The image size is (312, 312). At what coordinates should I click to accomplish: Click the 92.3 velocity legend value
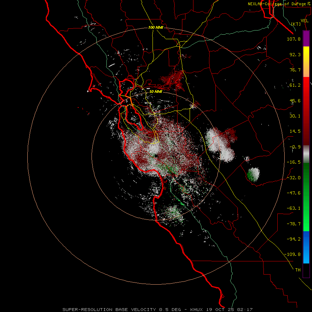point(295,54)
